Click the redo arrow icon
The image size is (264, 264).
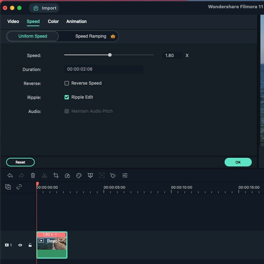22,175
